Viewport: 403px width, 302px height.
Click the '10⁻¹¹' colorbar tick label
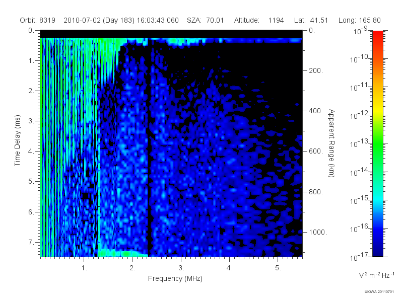(x=359, y=87)
